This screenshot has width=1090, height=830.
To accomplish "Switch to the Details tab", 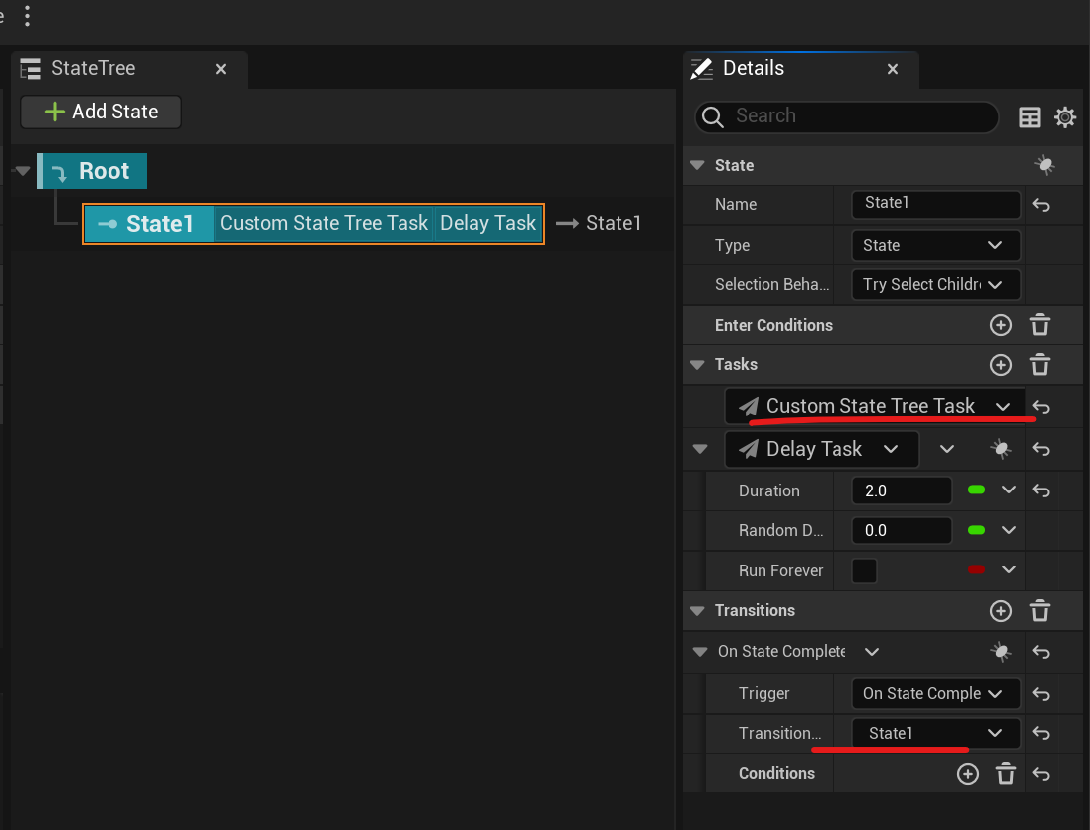I will click(754, 69).
